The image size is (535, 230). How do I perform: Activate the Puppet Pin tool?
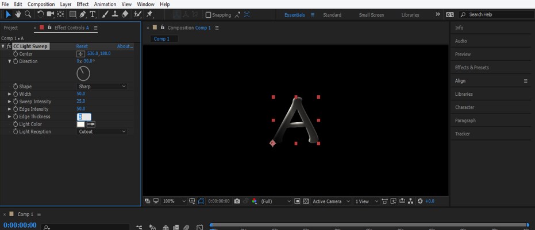pos(149,14)
